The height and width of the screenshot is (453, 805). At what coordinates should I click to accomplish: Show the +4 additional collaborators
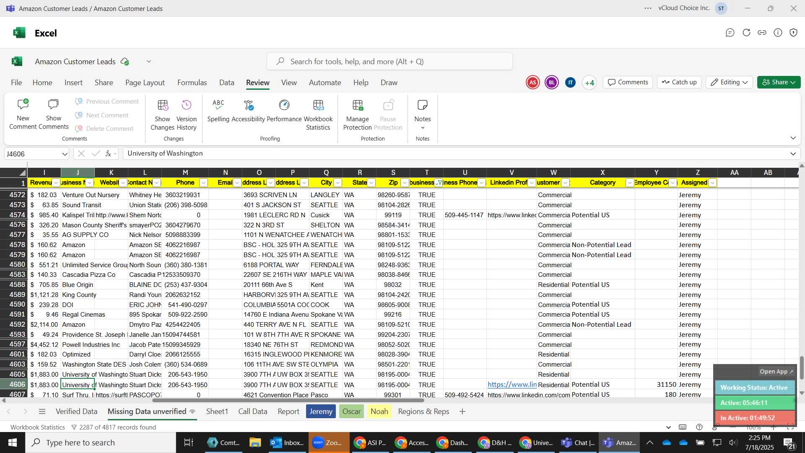pos(589,83)
